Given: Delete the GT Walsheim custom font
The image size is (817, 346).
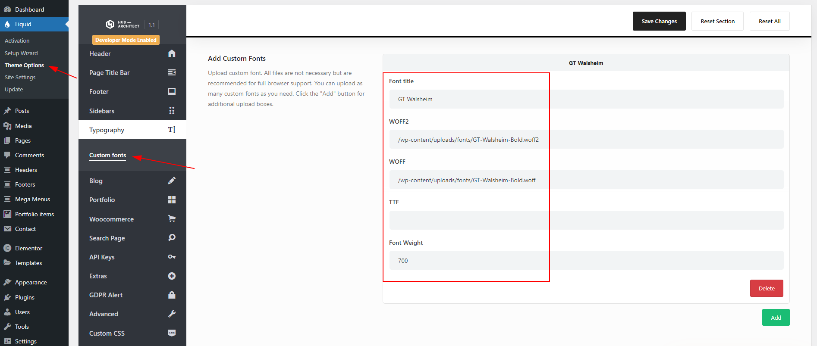Looking at the screenshot, I should 766,288.
